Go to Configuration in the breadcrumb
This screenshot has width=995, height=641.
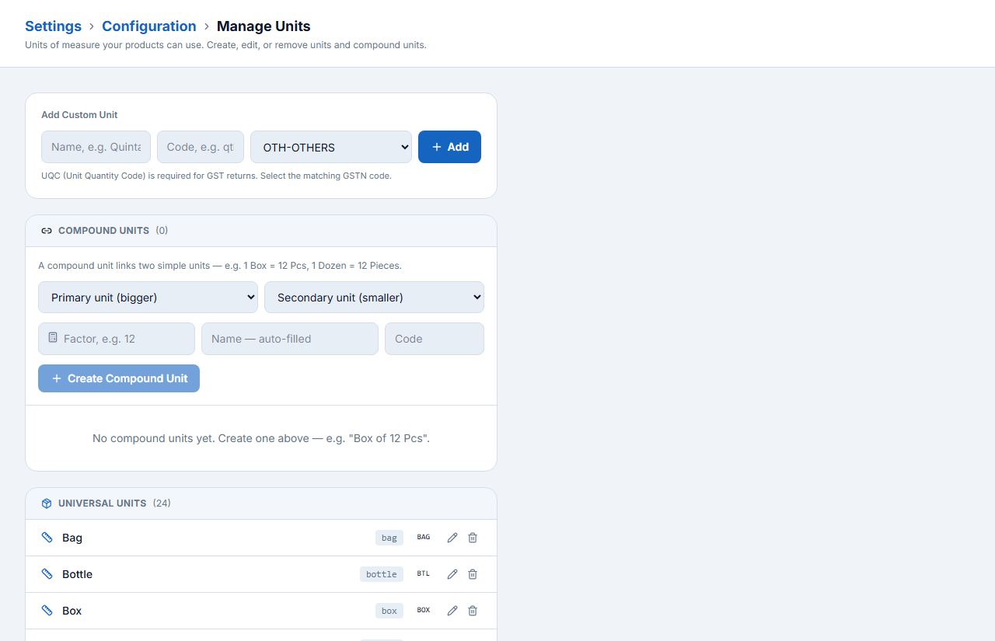click(149, 26)
